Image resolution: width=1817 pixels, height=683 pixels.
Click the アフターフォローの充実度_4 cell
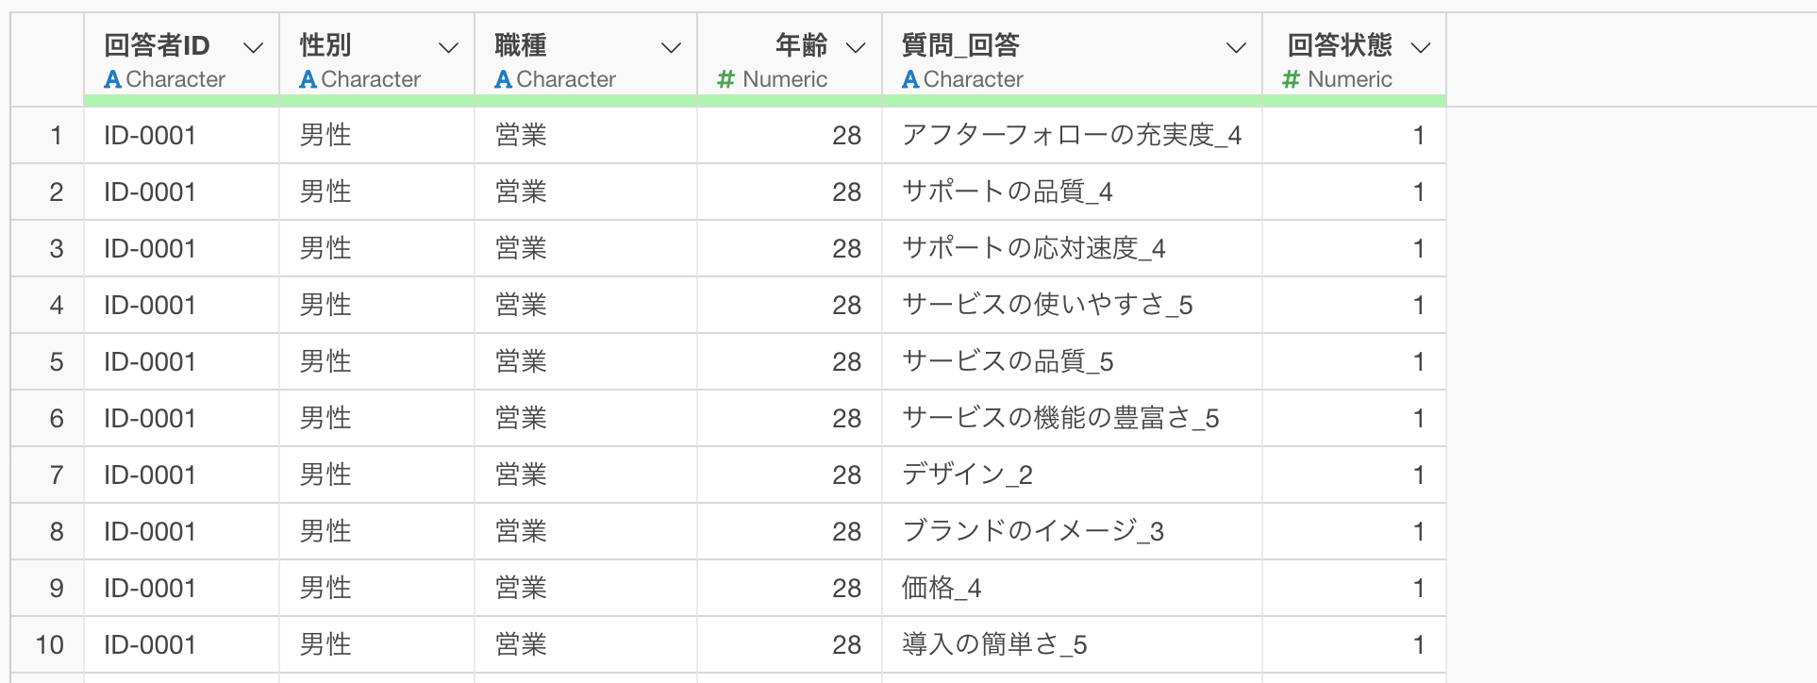1071,136
